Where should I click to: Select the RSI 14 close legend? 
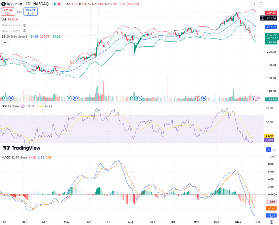coord(10,106)
